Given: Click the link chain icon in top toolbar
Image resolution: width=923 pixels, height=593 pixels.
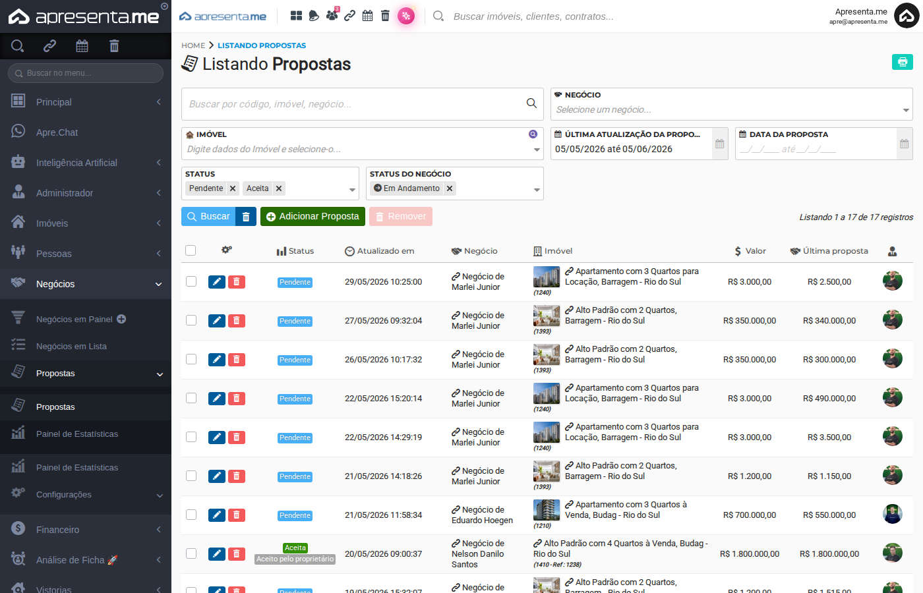Looking at the screenshot, I should (350, 16).
